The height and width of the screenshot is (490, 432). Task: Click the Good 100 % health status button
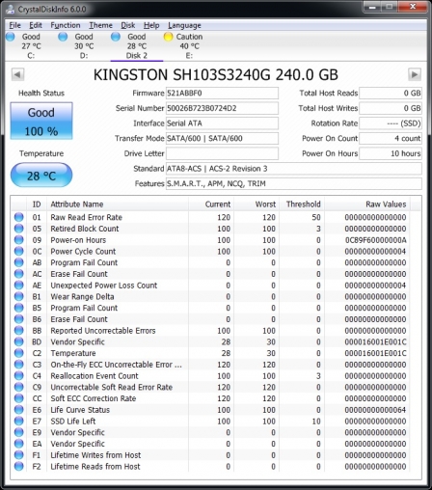click(41, 121)
